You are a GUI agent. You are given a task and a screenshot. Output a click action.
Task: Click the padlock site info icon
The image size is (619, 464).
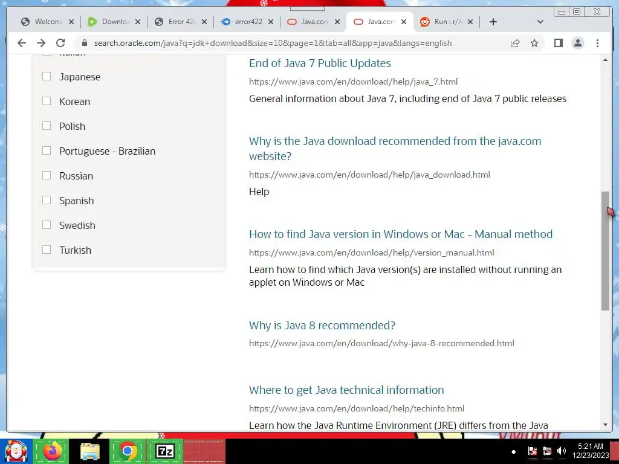[84, 43]
